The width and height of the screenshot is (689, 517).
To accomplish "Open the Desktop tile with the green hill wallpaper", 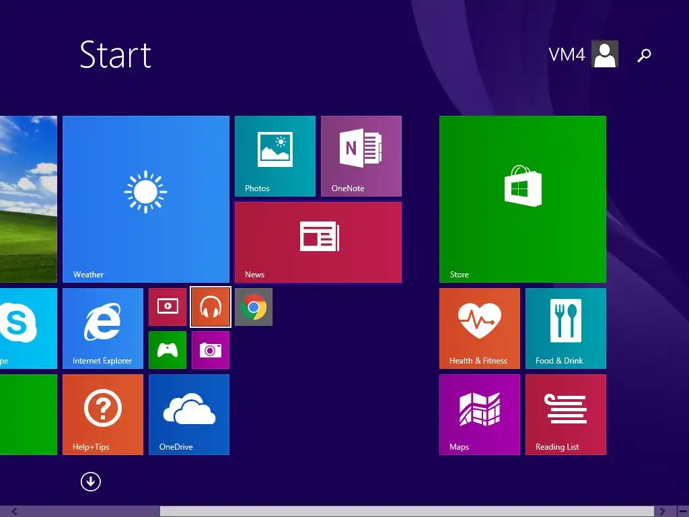I will coord(28,199).
